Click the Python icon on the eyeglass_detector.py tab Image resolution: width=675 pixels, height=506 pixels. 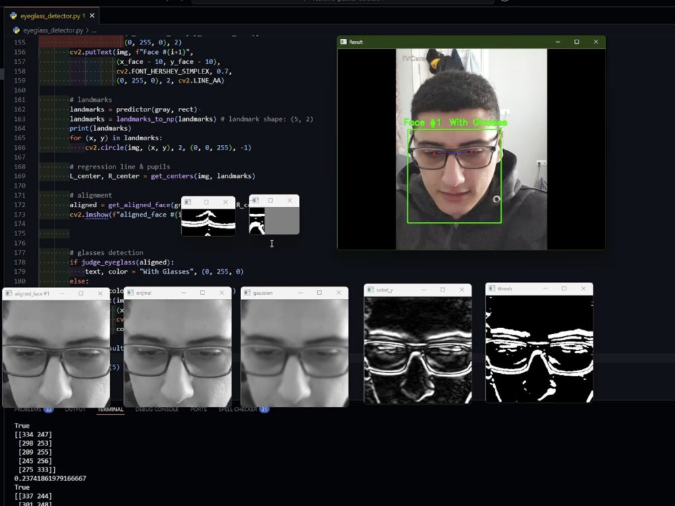(13, 16)
